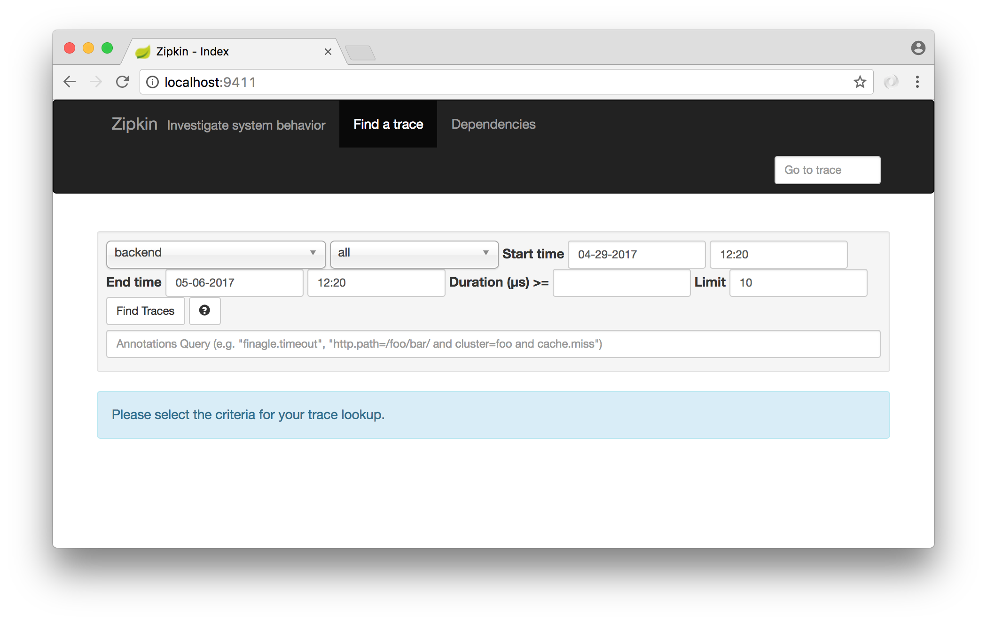Expand the span name dropdown showing 'all'

(415, 253)
